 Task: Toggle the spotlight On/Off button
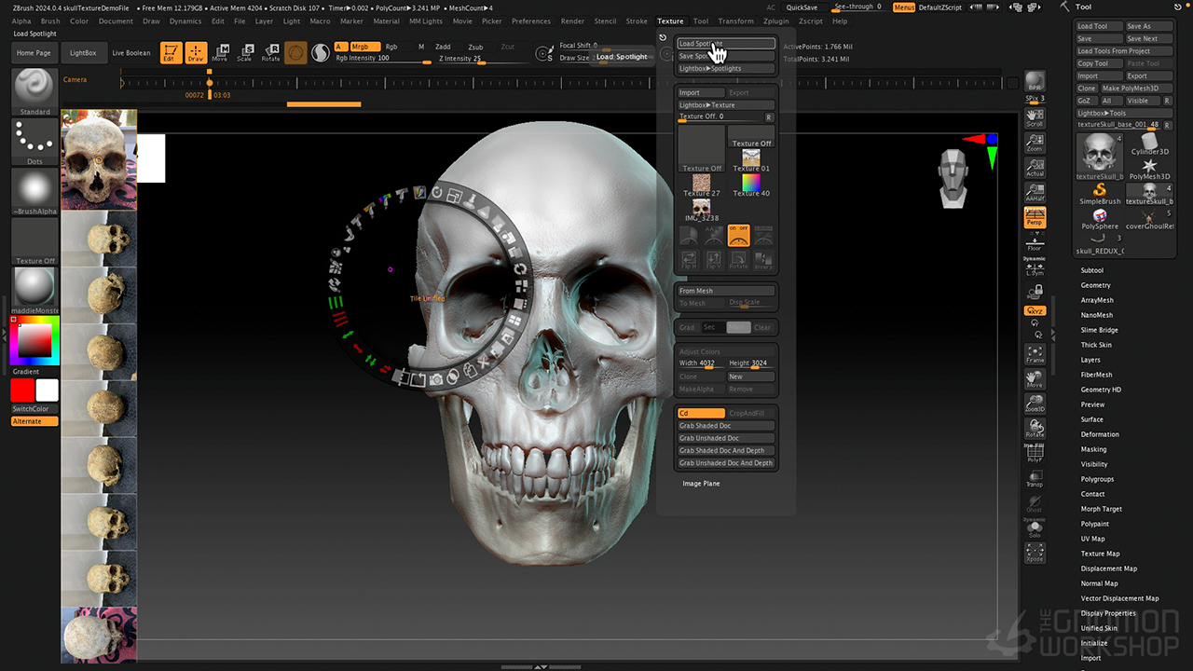tap(738, 234)
